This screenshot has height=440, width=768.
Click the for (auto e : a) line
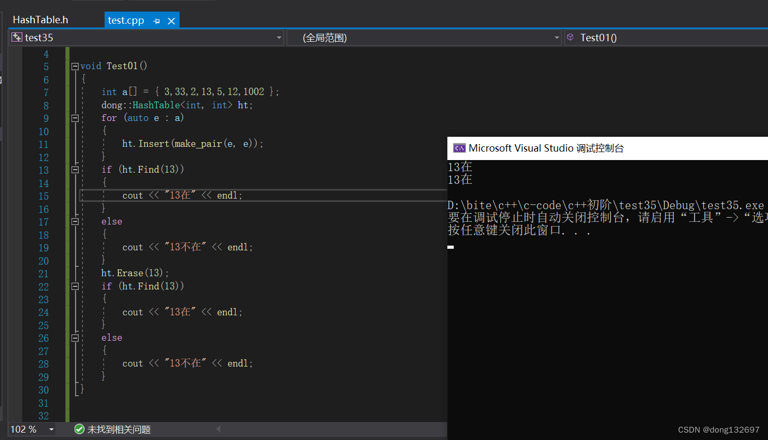pos(143,118)
